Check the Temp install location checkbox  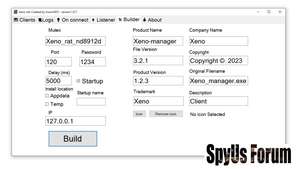click(x=47, y=104)
